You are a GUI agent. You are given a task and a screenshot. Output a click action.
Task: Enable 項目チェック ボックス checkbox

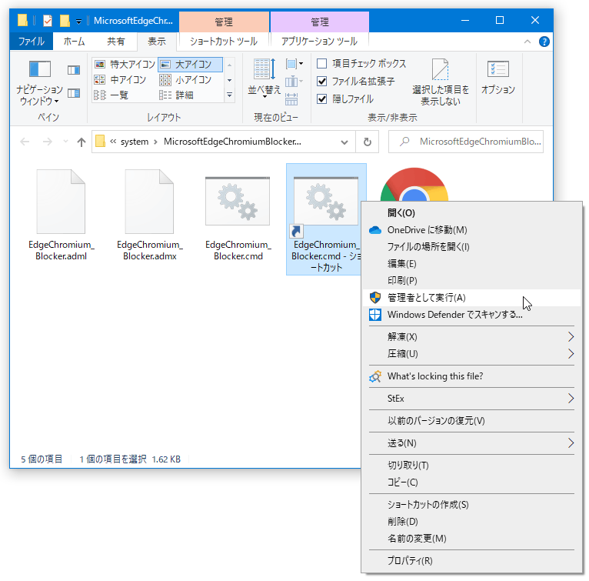pyautogui.click(x=322, y=64)
